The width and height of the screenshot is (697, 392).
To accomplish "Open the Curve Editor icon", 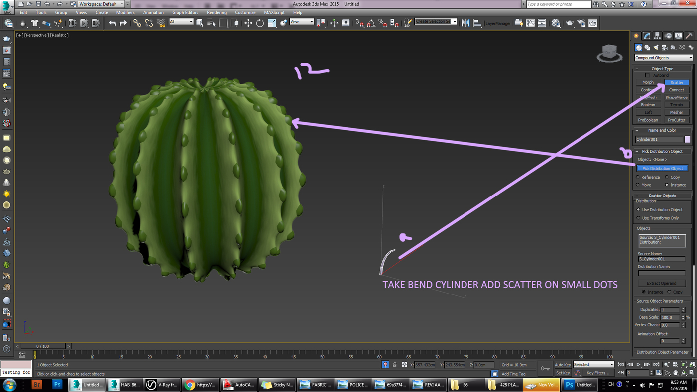I will [531, 23].
